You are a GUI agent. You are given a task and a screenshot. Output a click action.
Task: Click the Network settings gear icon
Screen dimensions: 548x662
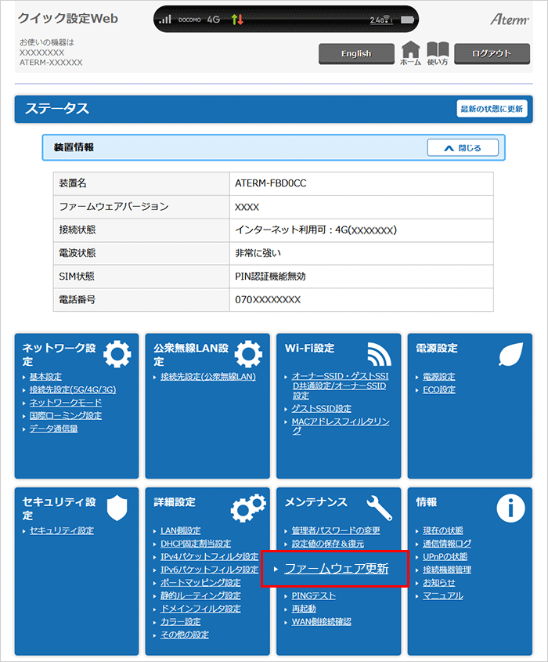tap(117, 354)
